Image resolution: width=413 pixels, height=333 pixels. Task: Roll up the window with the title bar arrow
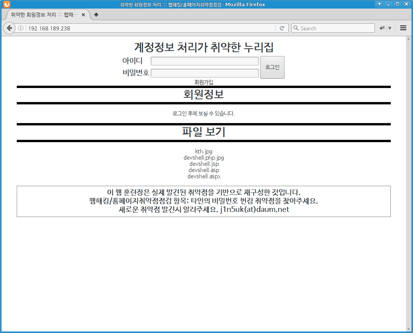tap(379, 4)
